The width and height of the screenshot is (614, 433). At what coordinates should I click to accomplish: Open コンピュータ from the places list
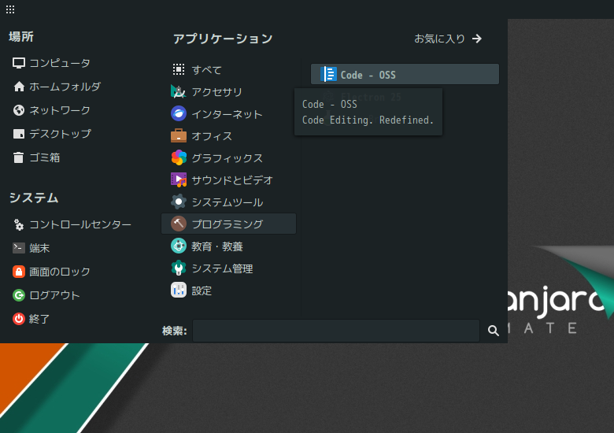52,63
